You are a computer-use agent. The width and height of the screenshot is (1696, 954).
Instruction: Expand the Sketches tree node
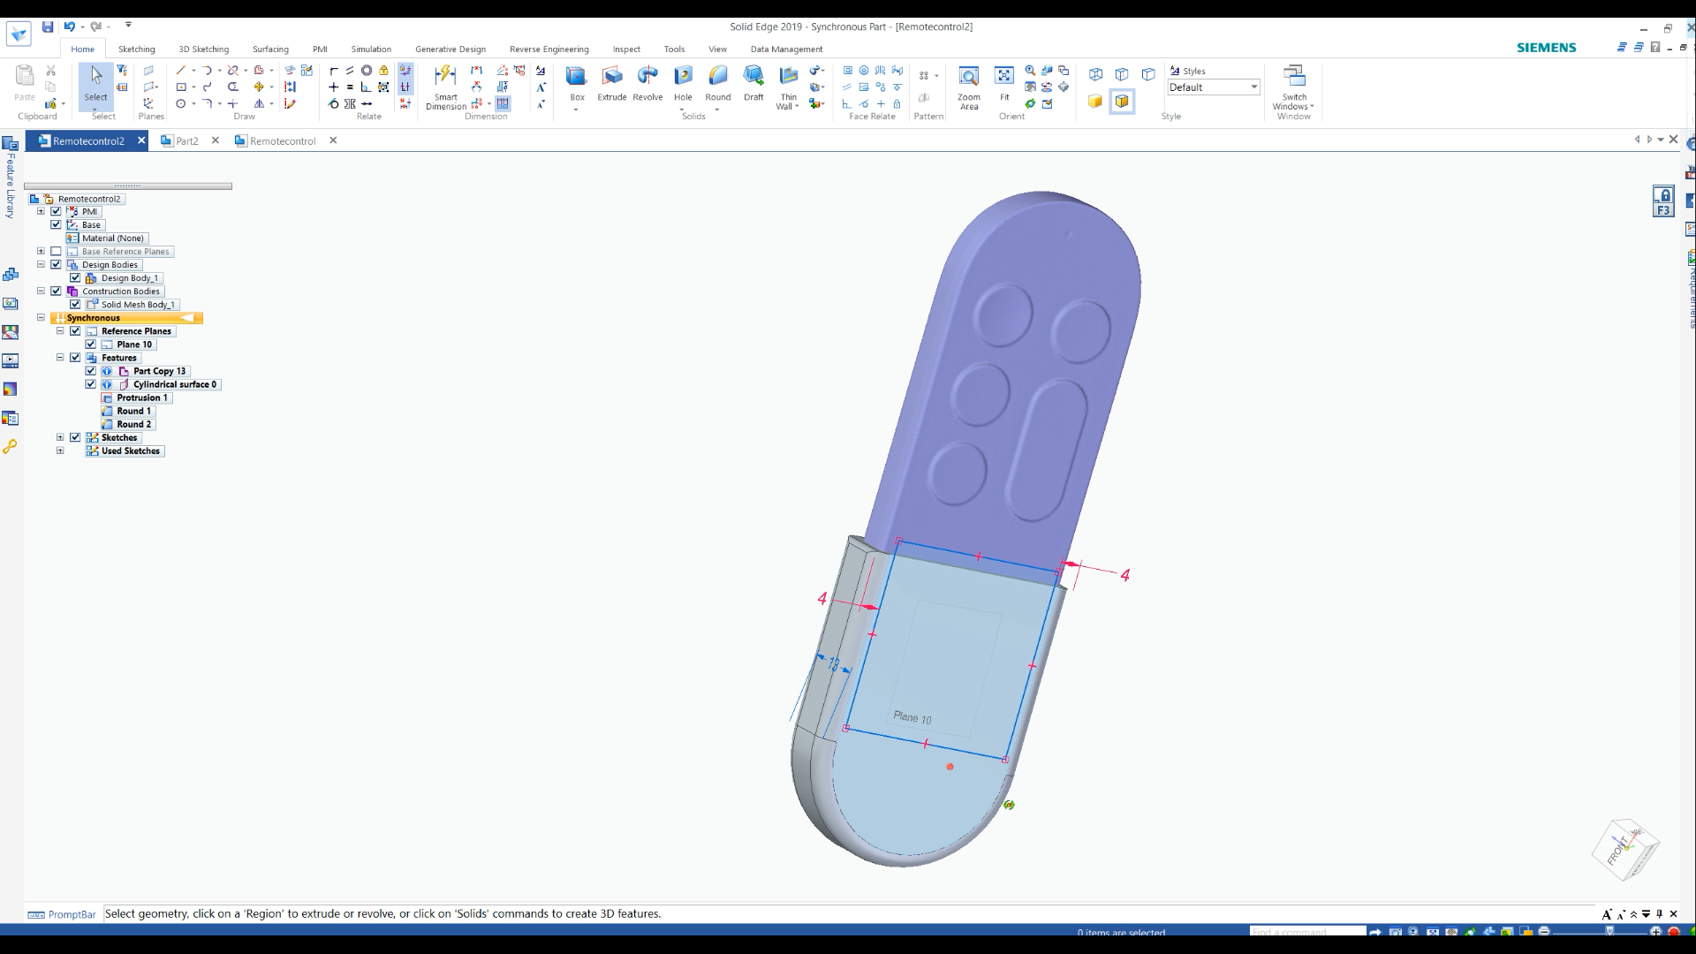click(59, 437)
